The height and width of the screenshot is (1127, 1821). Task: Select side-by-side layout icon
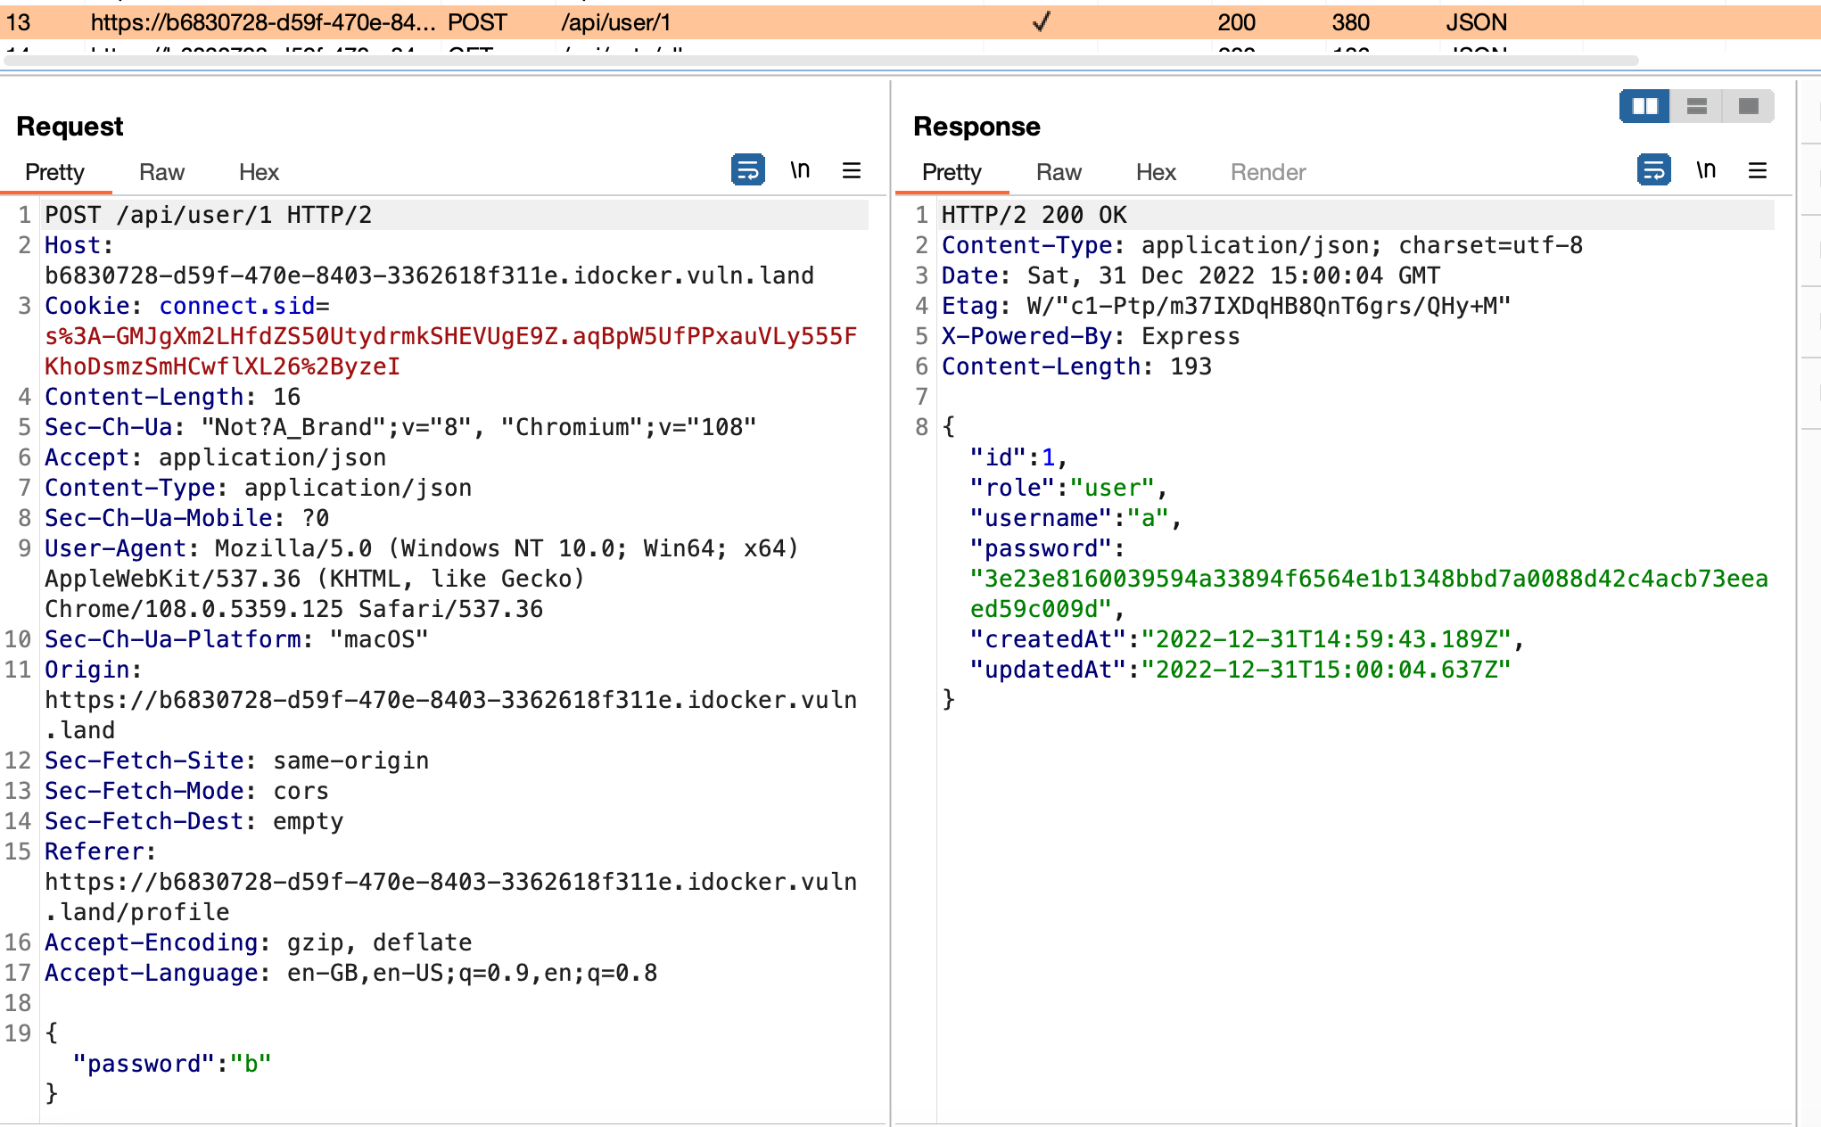1644,107
